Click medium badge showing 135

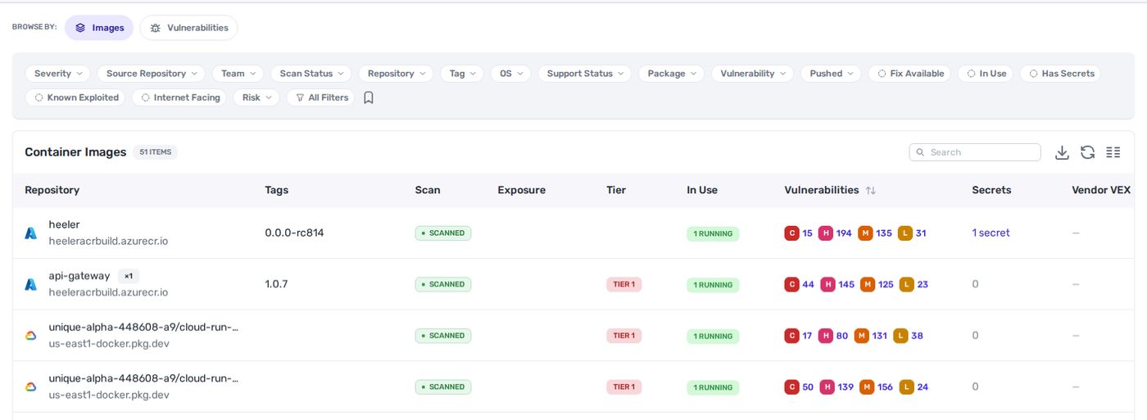click(x=865, y=233)
